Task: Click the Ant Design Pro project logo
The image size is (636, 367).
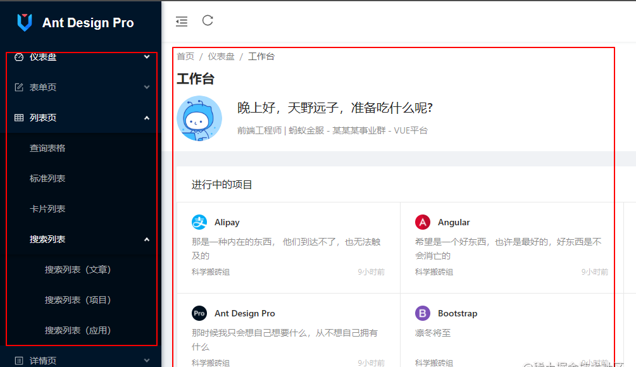Action: 199,313
